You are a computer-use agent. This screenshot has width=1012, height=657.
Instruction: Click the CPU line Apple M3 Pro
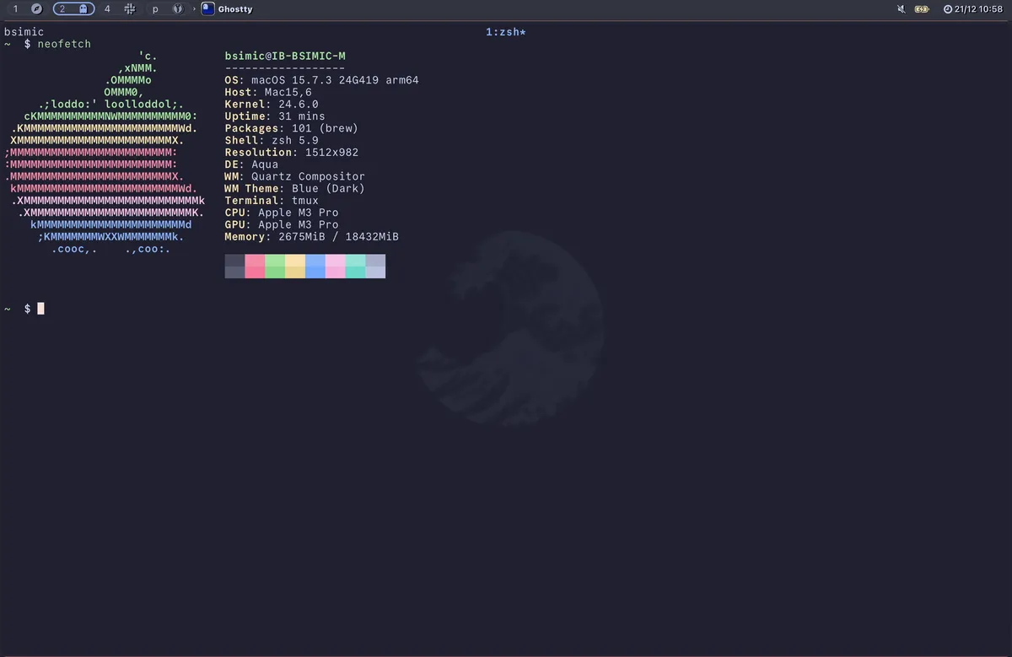tap(282, 213)
